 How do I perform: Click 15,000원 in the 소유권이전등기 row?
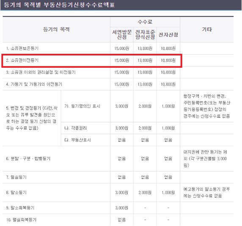point(122,60)
